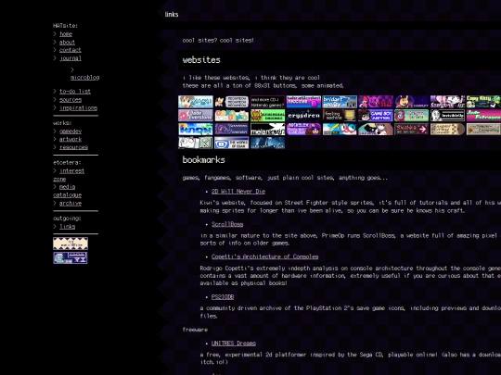The width and height of the screenshot is (501, 375).
Task: Click the 'websites' section heading
Action: [x=201, y=60]
